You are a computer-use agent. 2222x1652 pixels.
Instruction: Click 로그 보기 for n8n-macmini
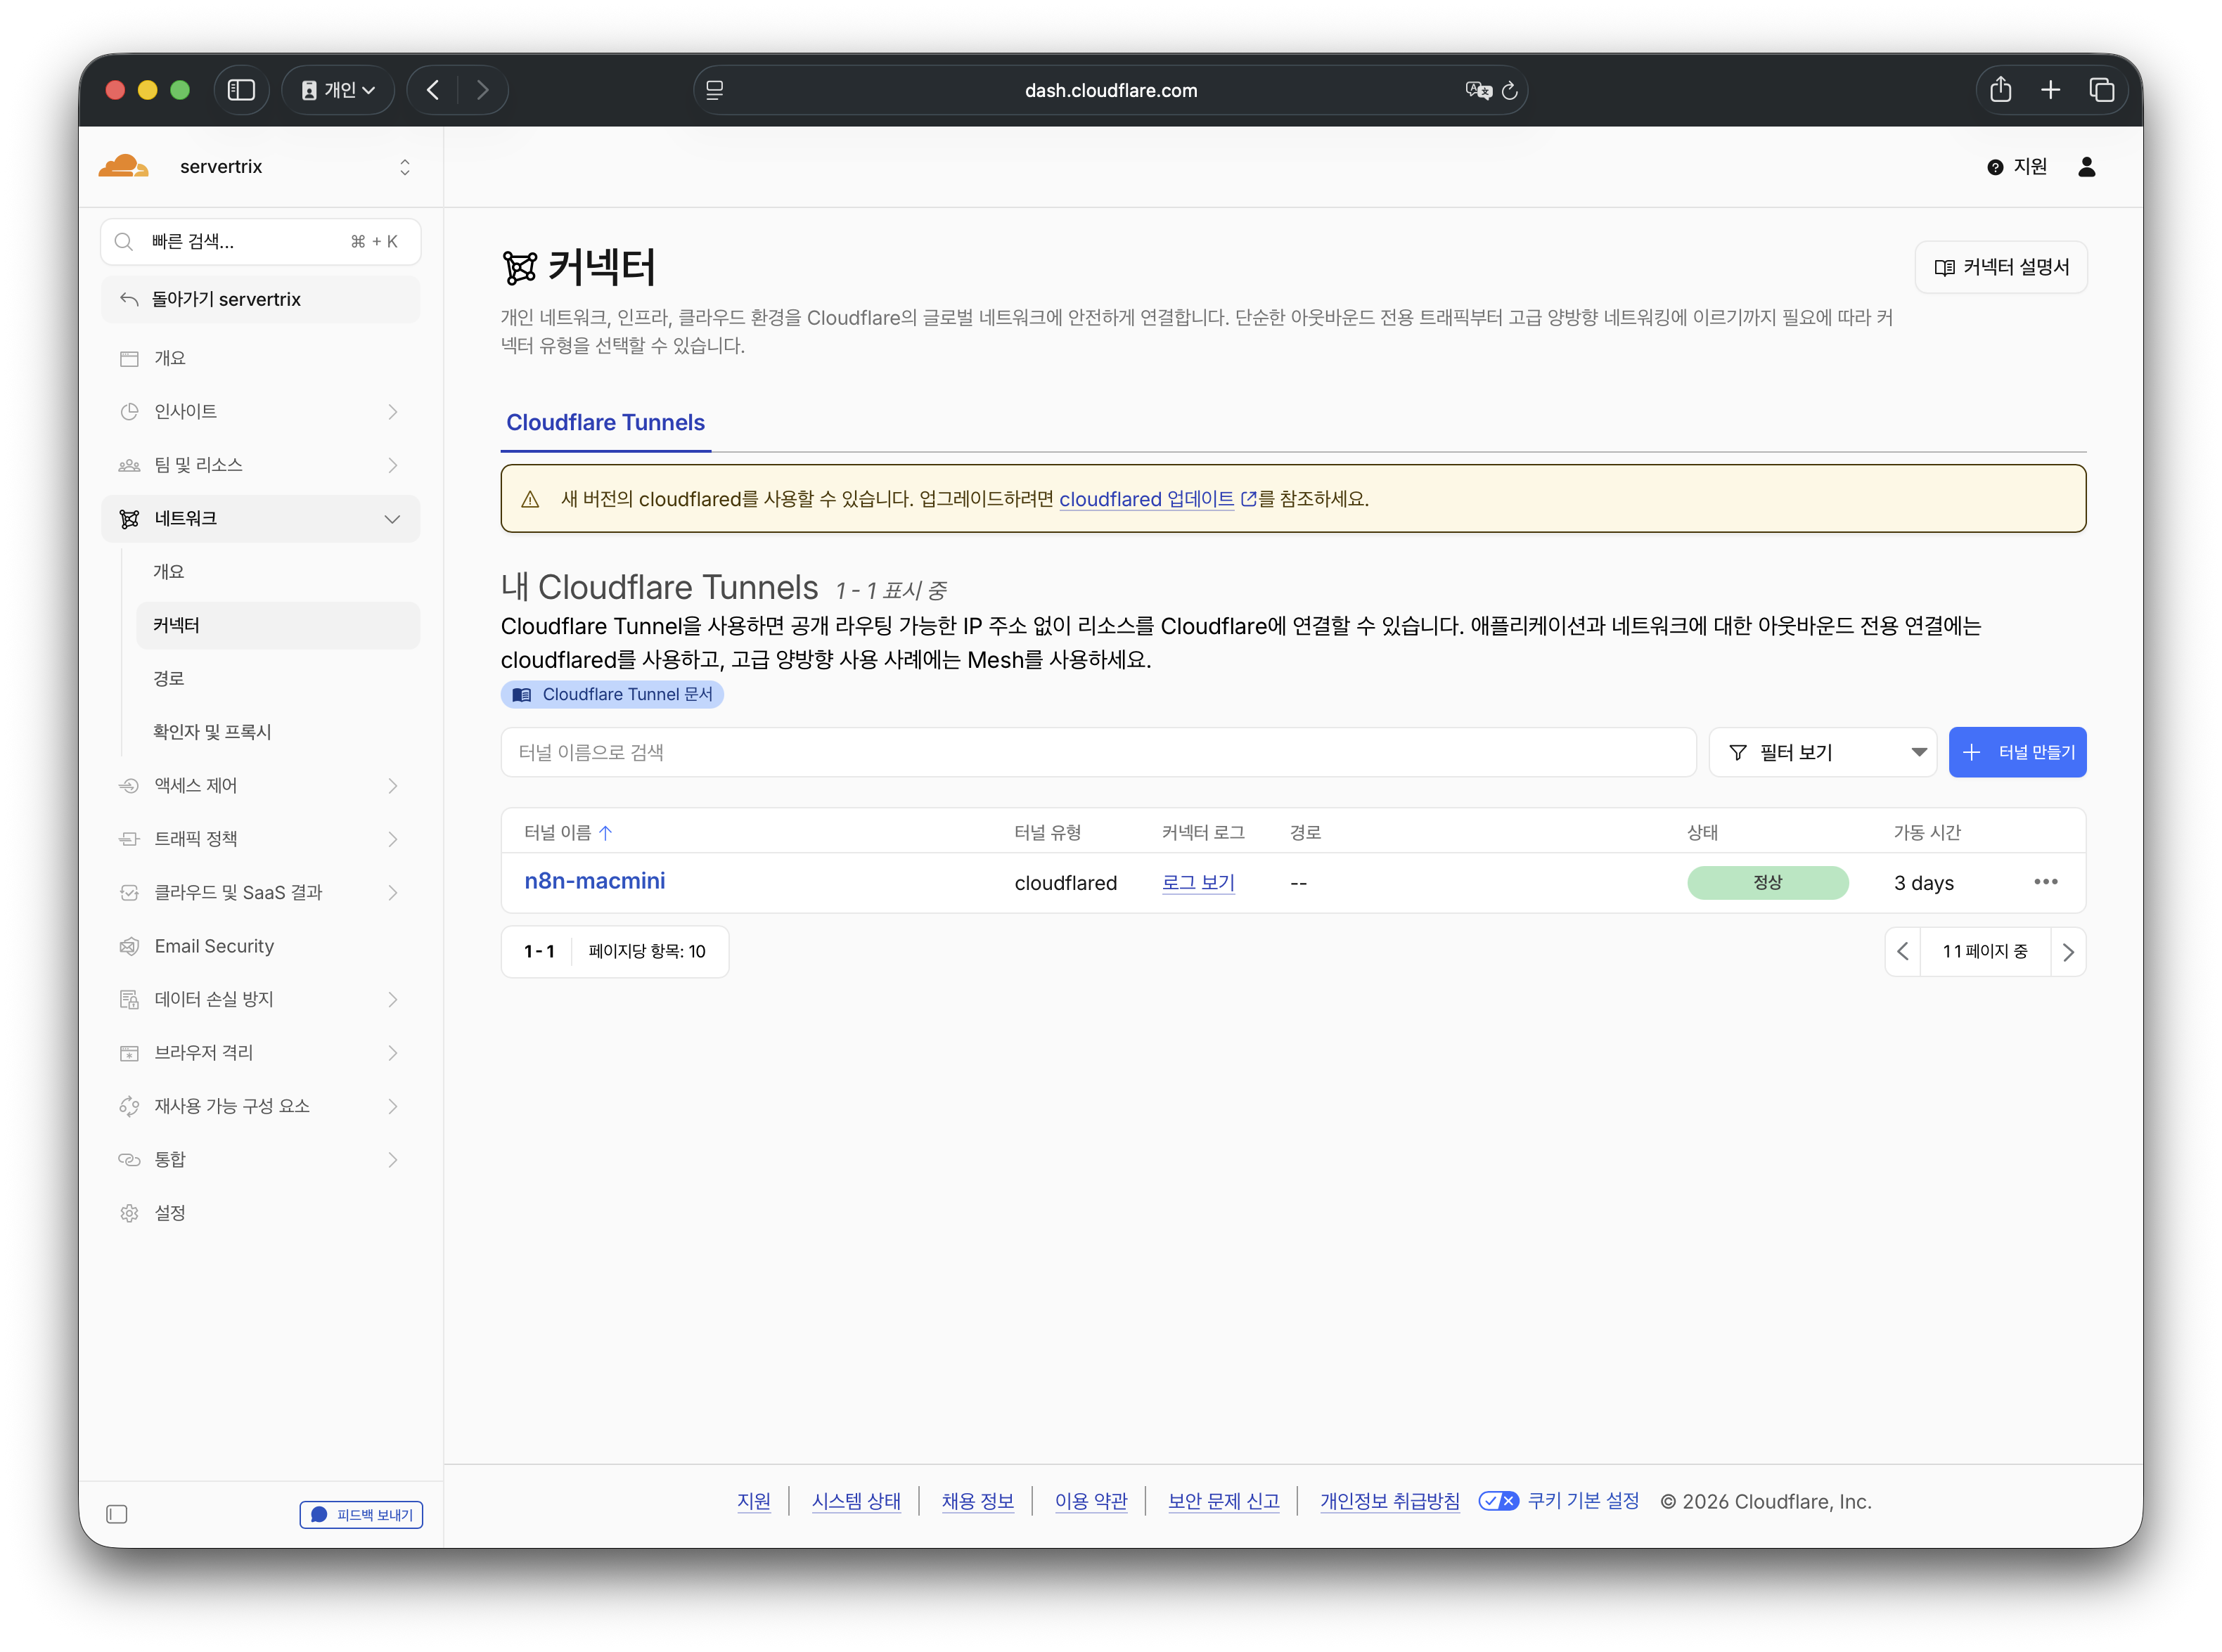pos(1198,883)
